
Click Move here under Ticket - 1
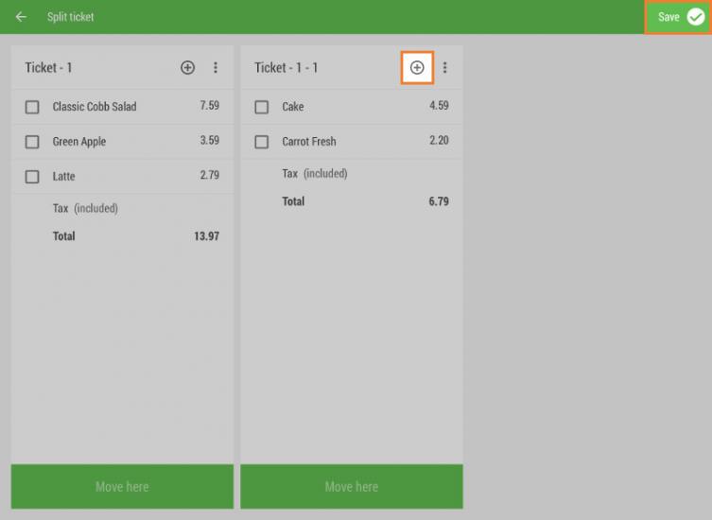click(x=122, y=486)
